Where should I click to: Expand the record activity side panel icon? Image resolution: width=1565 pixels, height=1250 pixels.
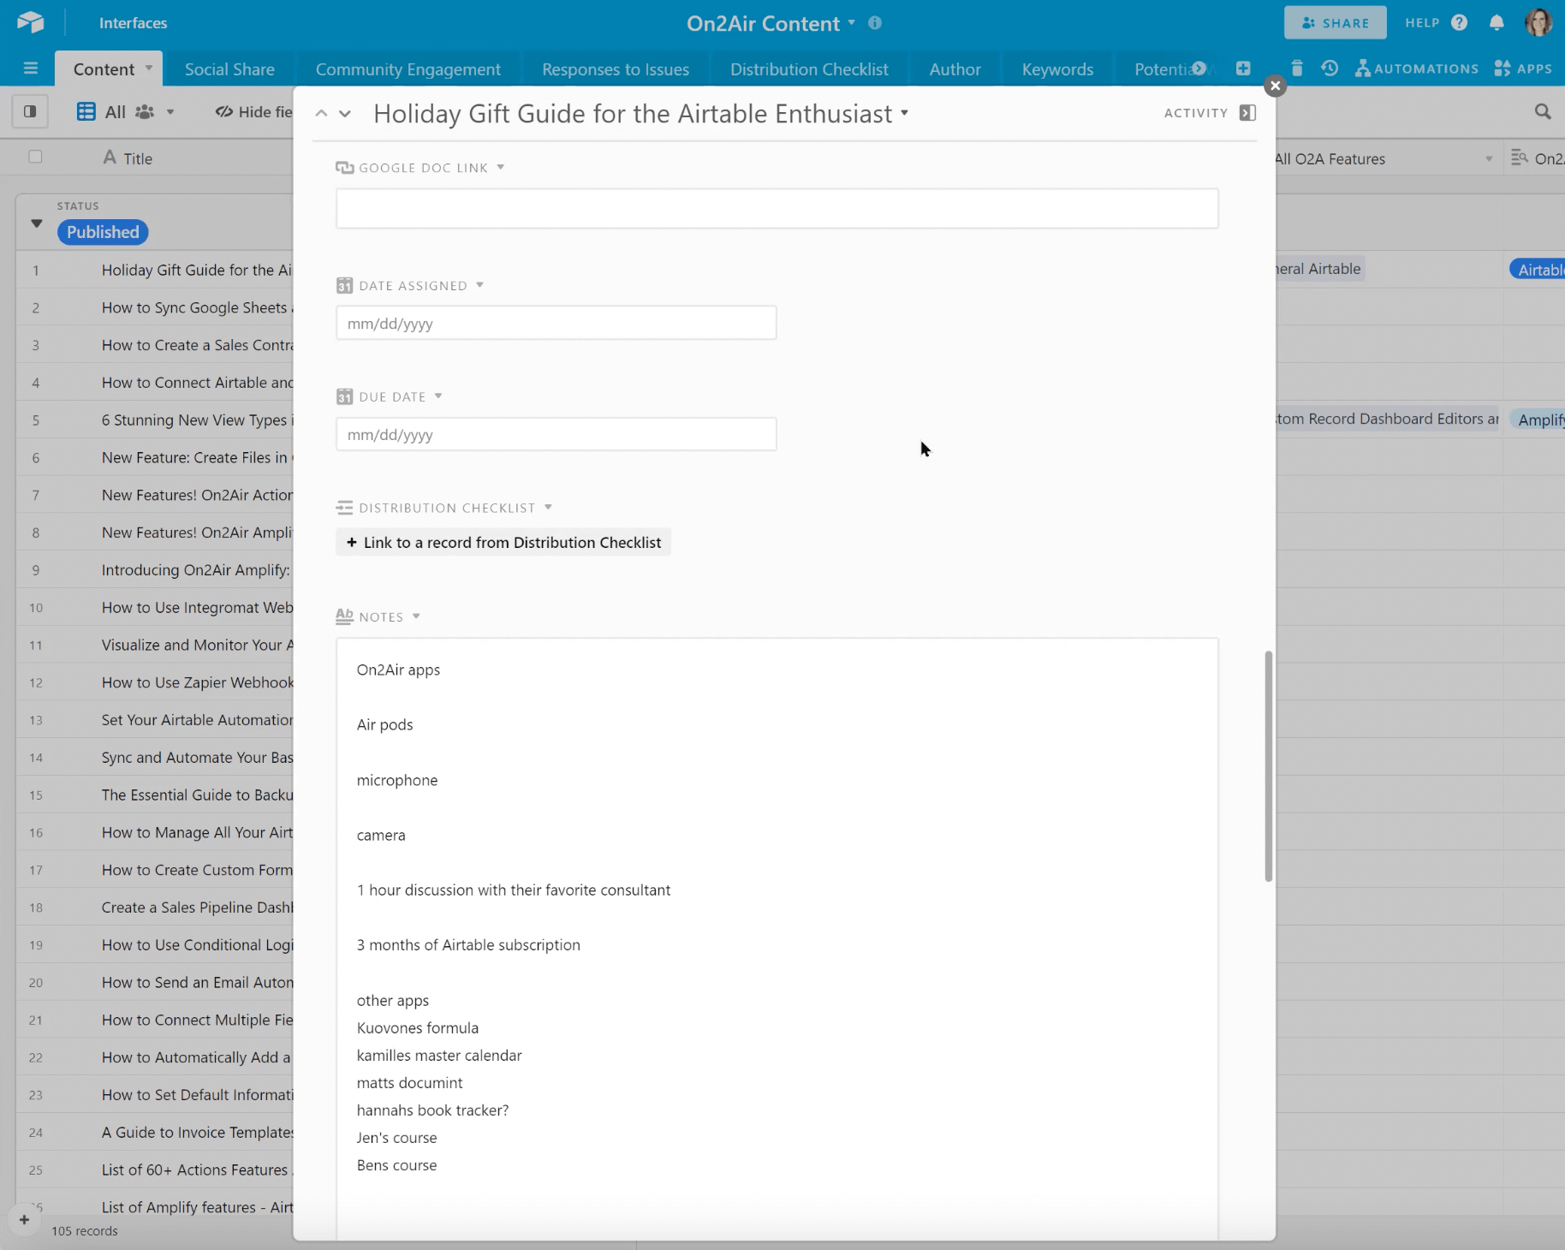1247,112
